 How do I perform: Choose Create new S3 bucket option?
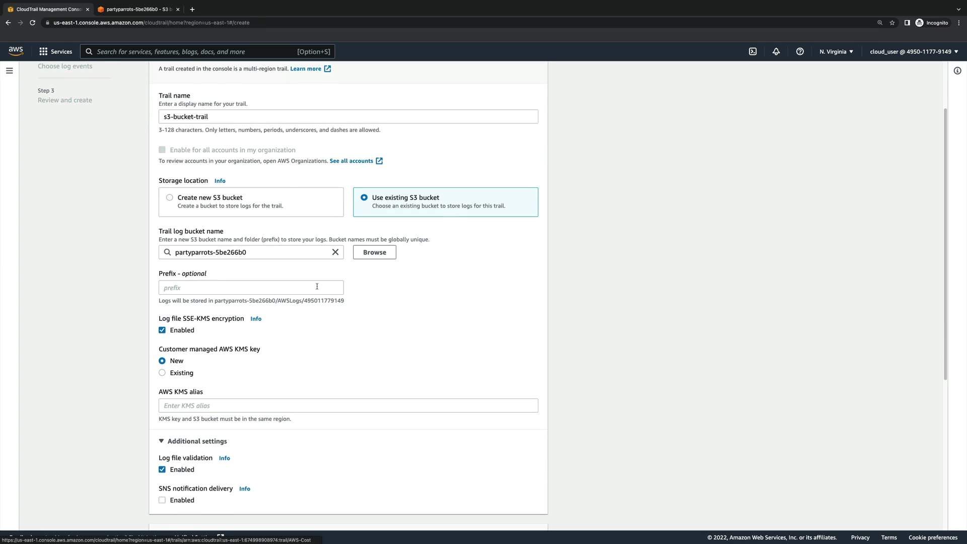(170, 197)
